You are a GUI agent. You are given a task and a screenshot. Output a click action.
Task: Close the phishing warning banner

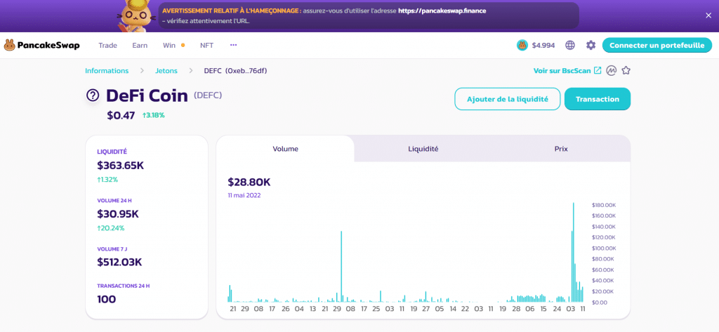click(x=708, y=15)
